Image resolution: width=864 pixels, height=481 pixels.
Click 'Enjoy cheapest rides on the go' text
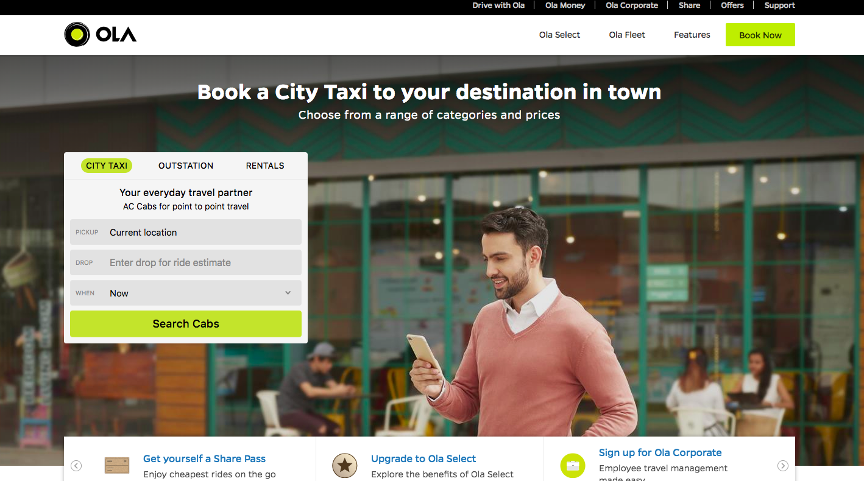(x=210, y=474)
